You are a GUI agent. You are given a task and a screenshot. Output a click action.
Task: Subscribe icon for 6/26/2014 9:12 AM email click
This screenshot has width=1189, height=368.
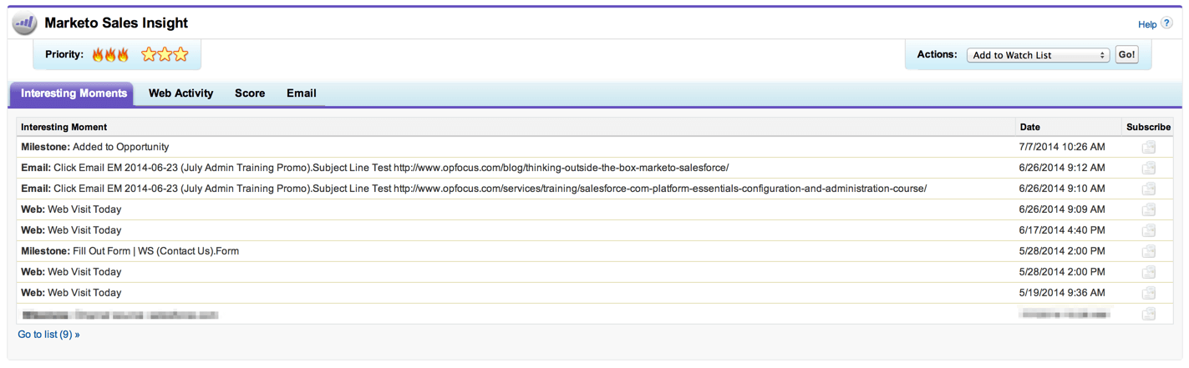[1149, 168]
